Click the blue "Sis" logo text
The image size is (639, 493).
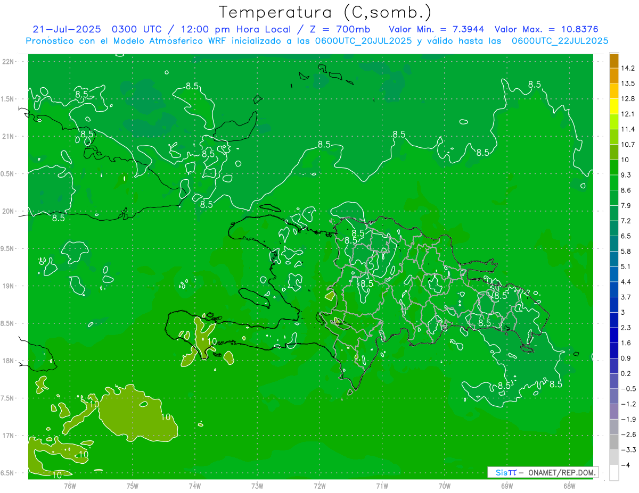coord(501,472)
